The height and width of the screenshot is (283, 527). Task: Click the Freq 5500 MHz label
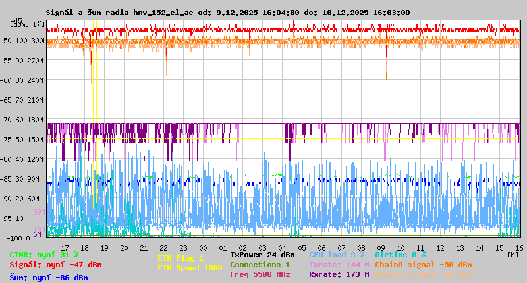click(260, 274)
